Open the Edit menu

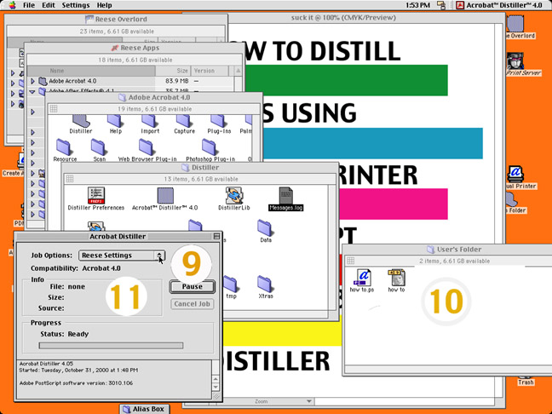[49, 5]
